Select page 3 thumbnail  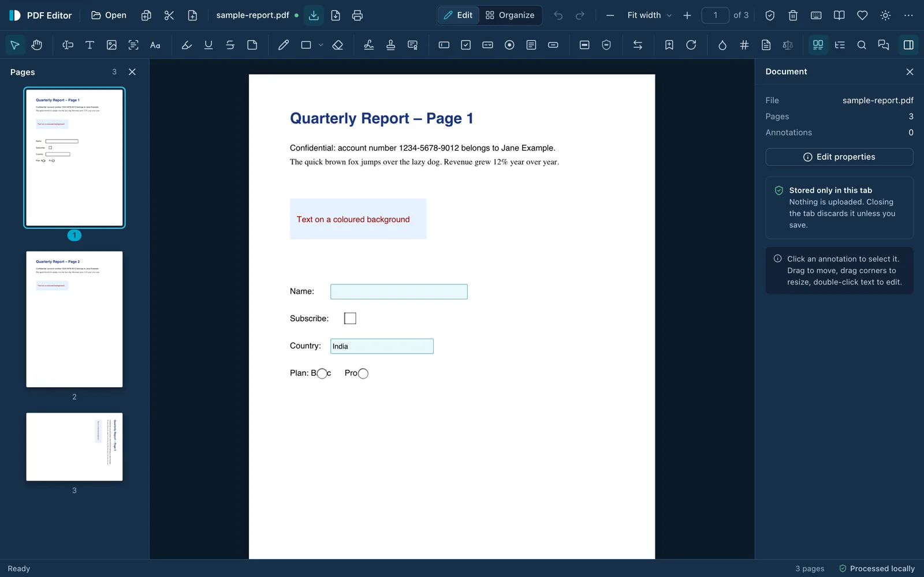[x=74, y=447]
